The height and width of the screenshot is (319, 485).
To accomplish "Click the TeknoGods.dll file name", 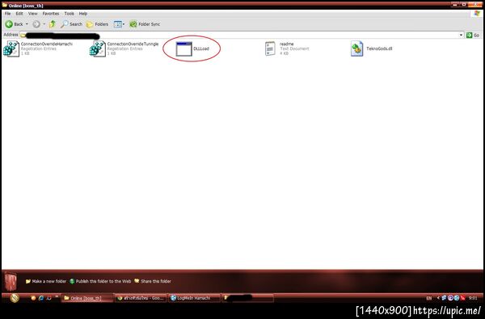I will (x=379, y=48).
